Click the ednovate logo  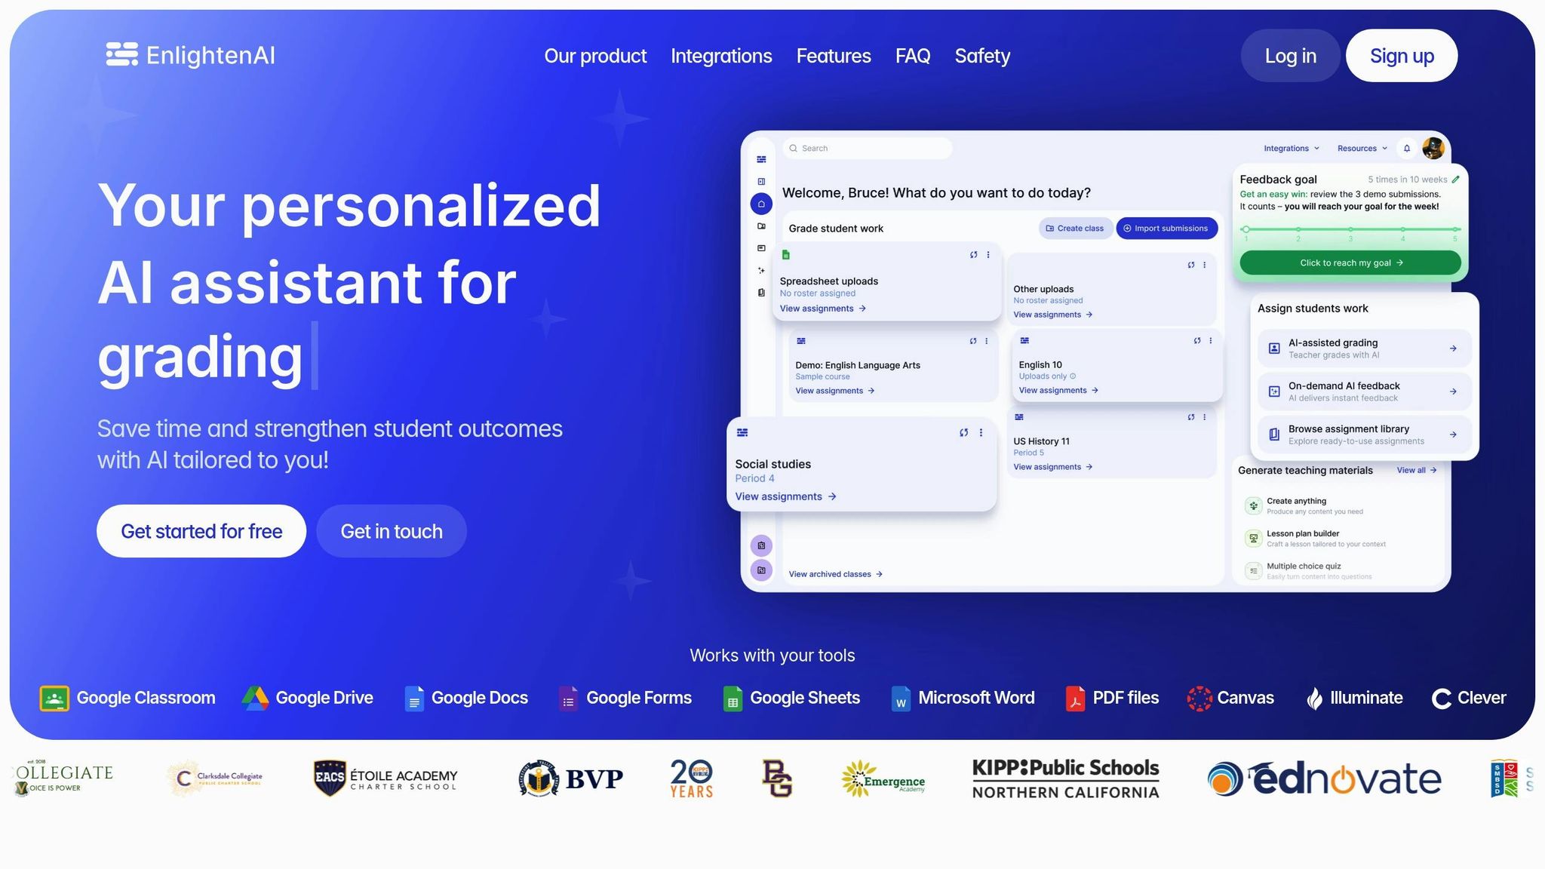1324,778
